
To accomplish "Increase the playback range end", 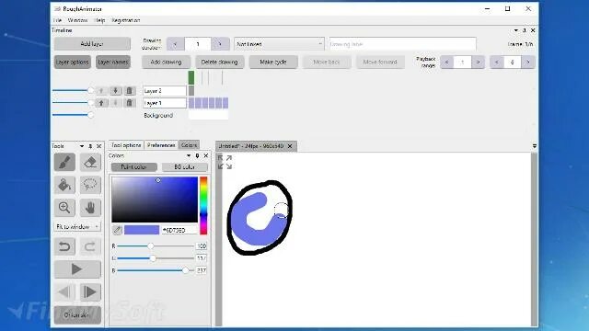I will point(527,63).
